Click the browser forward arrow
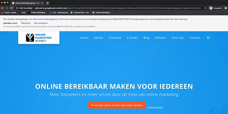Image resolution: width=228 pixels, height=114 pixels. (7, 8)
